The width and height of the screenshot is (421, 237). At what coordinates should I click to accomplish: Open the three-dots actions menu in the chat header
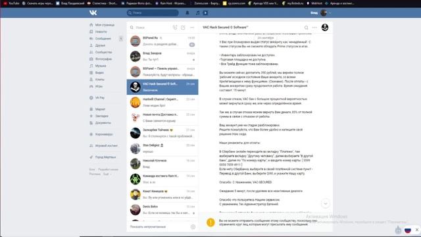click(314, 28)
